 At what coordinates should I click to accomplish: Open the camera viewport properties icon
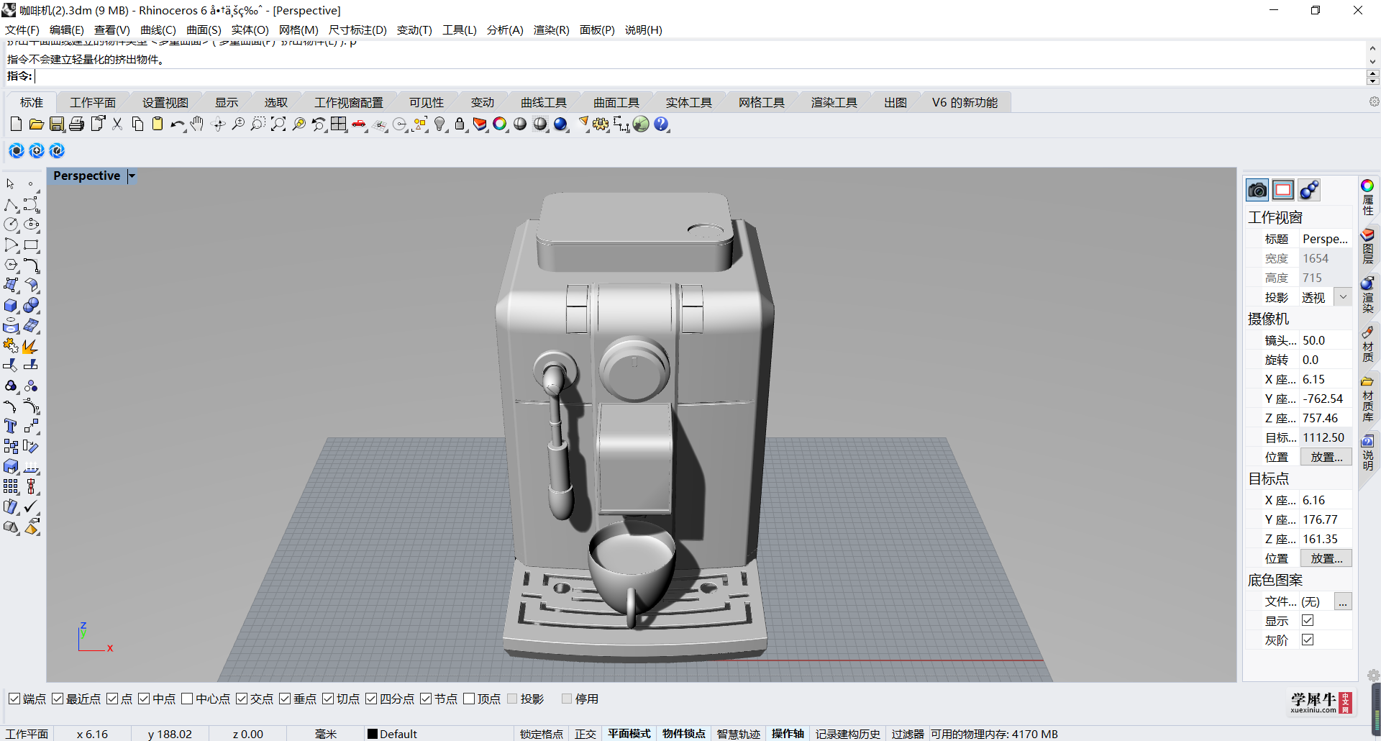[1257, 190]
